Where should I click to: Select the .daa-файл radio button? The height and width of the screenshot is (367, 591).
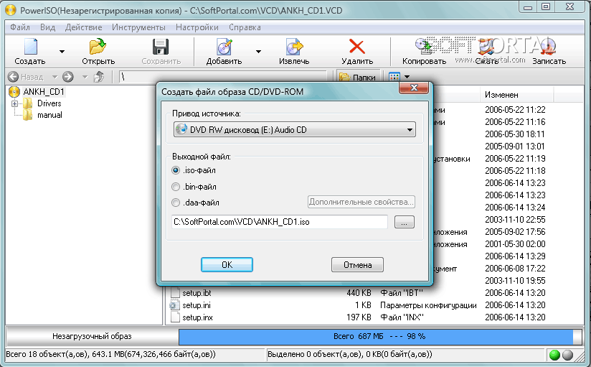(176, 203)
